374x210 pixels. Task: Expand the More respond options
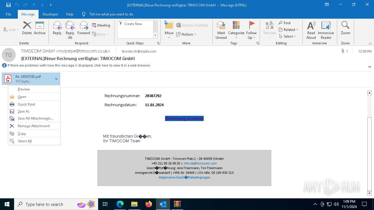point(100,34)
